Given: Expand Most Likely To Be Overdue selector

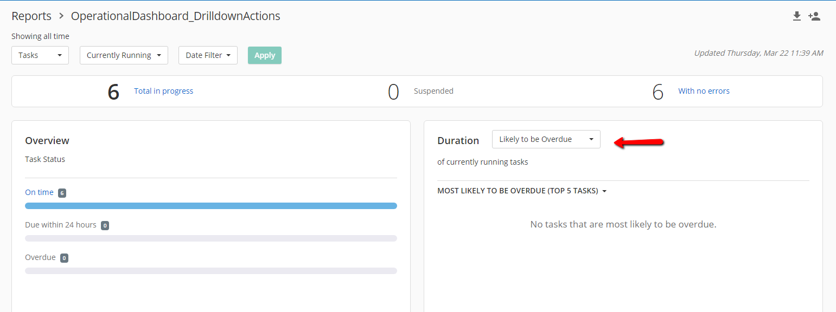Looking at the screenshot, I should (522, 191).
